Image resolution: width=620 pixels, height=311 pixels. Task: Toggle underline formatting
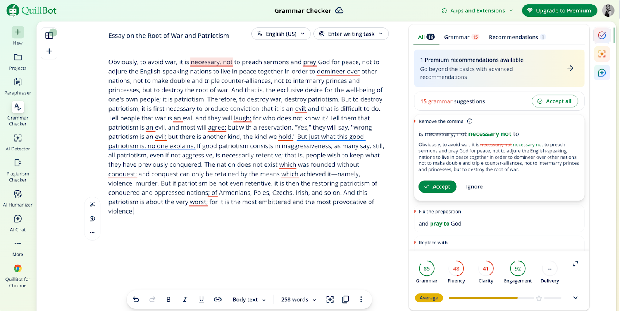coord(201,299)
